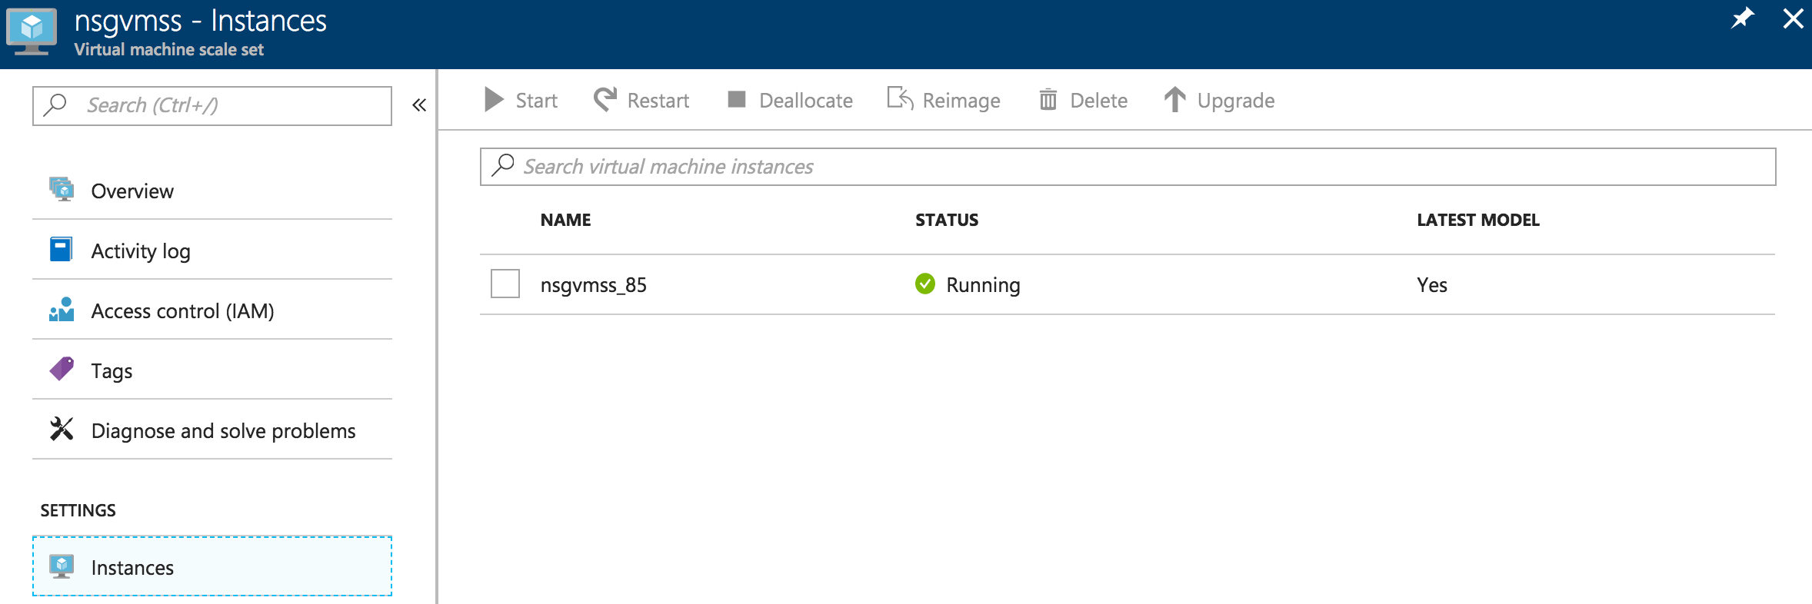Sort by the STATUS column header
Image resolution: width=1812 pixels, height=604 pixels.
pos(947,220)
